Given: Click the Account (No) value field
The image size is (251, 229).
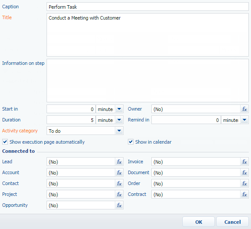Looking at the screenshot, I should point(81,172).
